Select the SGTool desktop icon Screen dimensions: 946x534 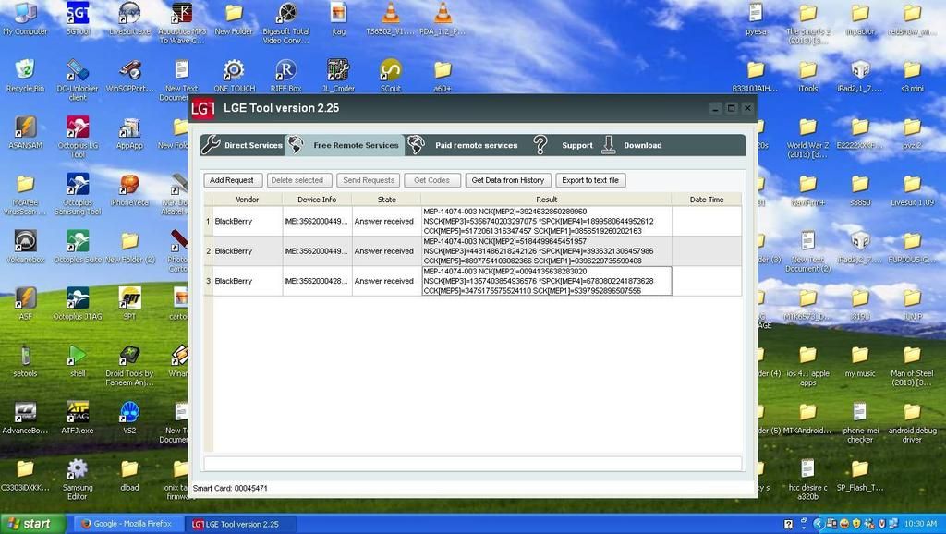[x=78, y=19]
